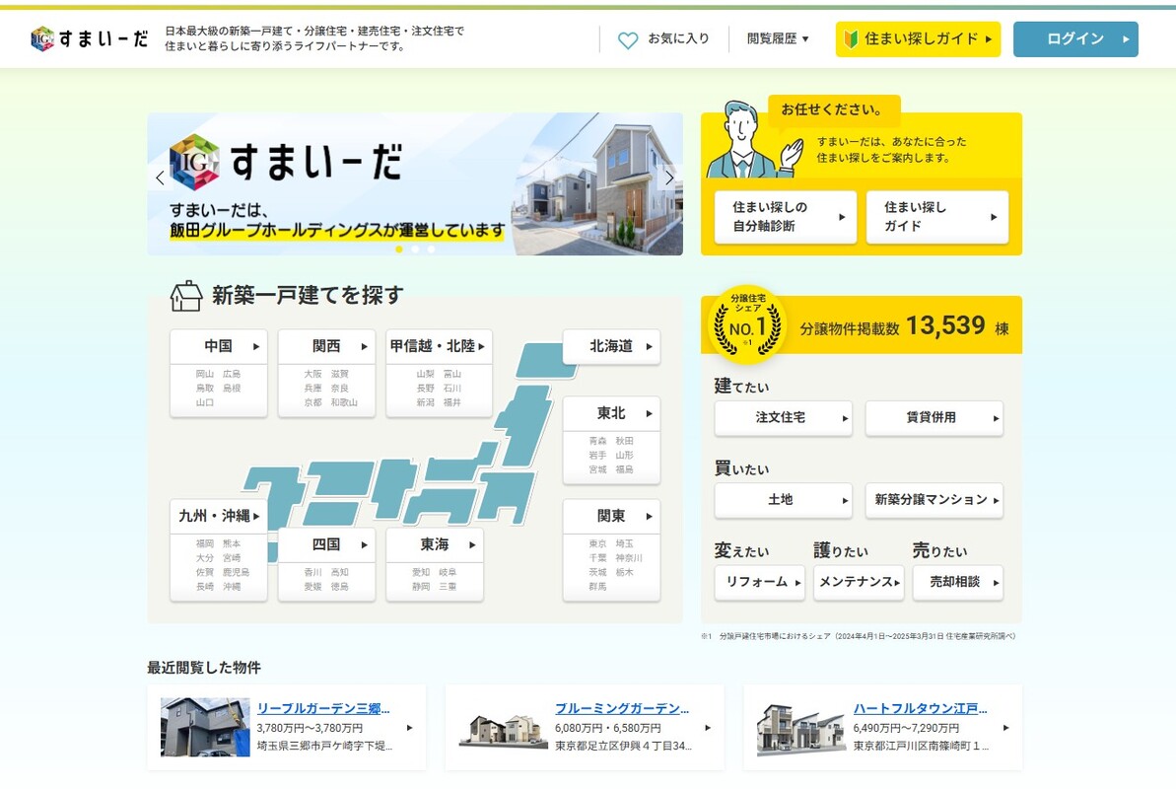Viewport: 1176px width, 789px height.
Task: Open ハートフルタウン江戸 property link
Action: (921, 709)
